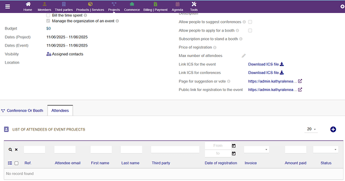The image size is (345, 181).
Task: Click the attendees list title icon
Action: pos(6,129)
